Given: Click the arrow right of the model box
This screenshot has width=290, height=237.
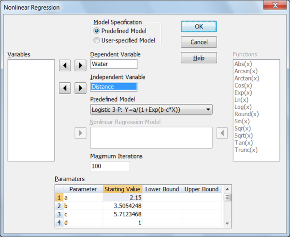Looking at the screenshot, I should coord(222,133).
